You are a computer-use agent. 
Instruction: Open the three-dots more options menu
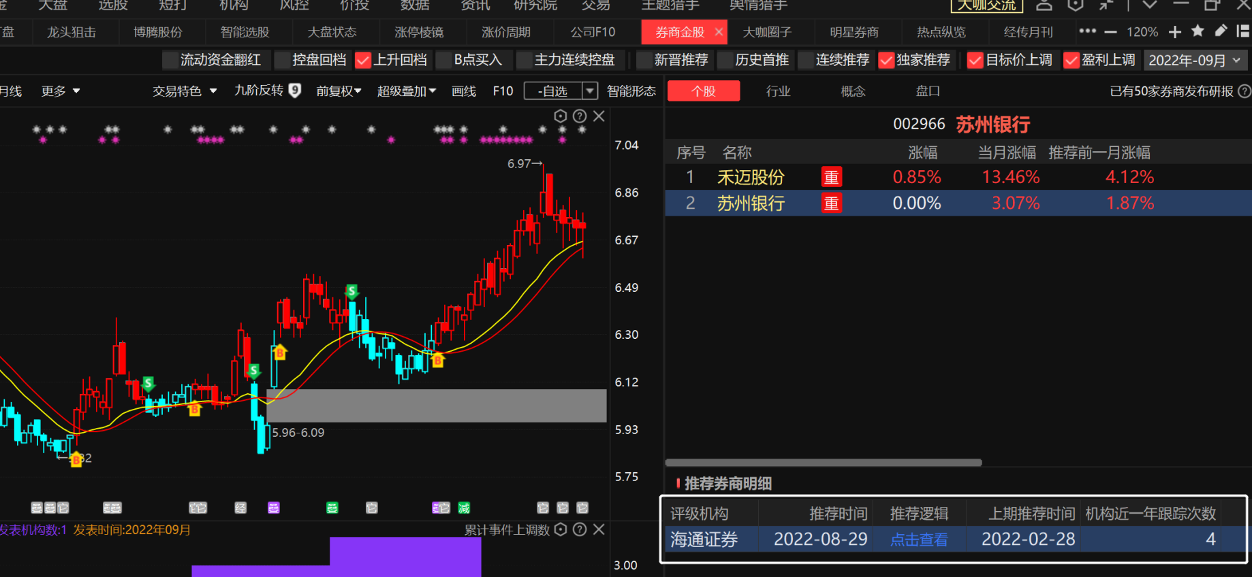click(1088, 31)
